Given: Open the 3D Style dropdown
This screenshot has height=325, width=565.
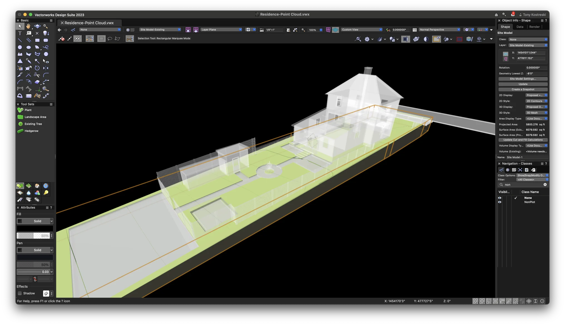Looking at the screenshot, I should [x=536, y=113].
